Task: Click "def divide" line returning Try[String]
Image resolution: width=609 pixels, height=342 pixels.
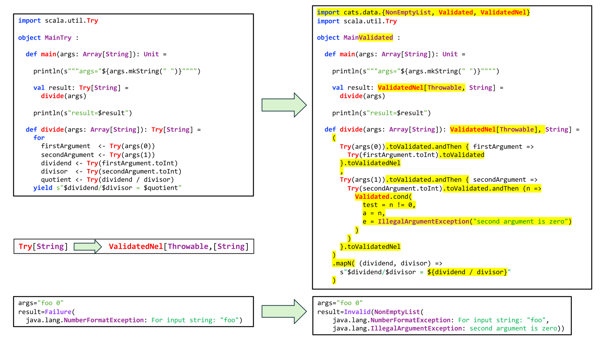Action: [x=113, y=129]
